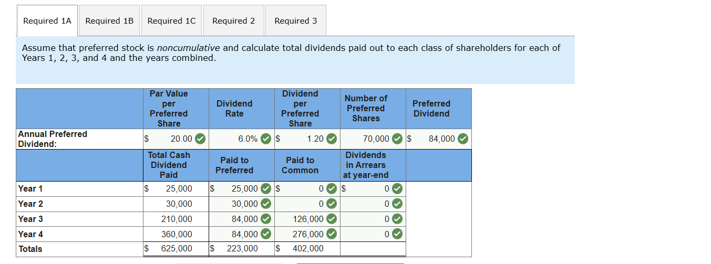Click the Year 4 dividends in arrears field

(368, 234)
